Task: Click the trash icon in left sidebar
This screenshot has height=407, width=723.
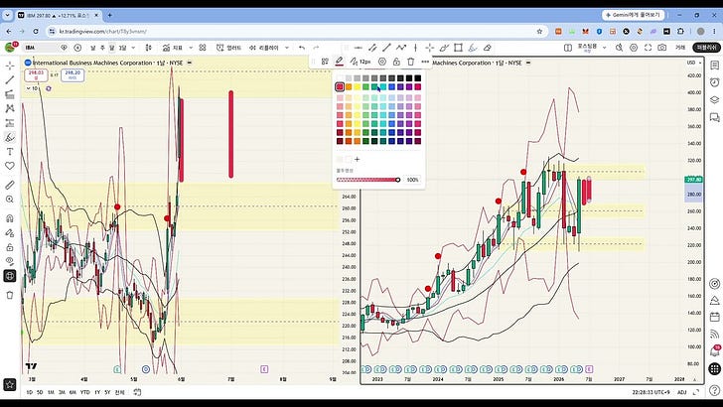Action: 10,295
